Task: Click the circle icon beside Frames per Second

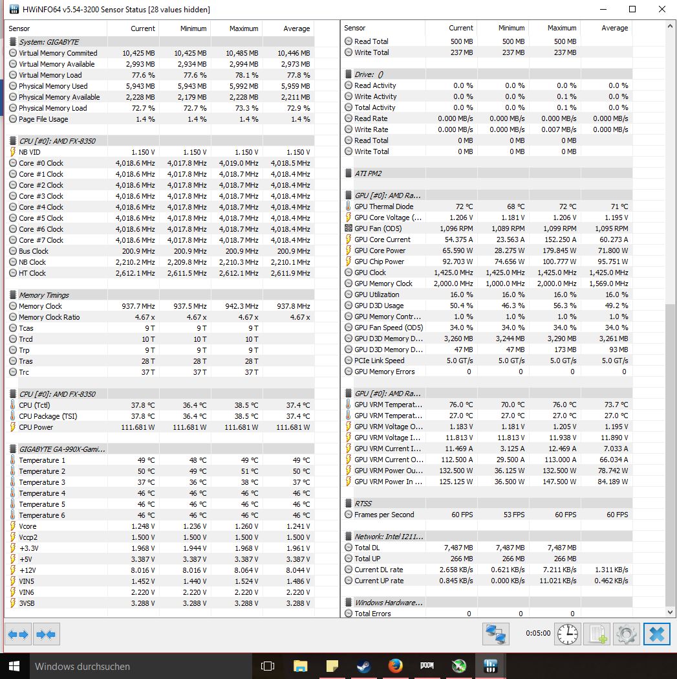Action: tap(349, 515)
